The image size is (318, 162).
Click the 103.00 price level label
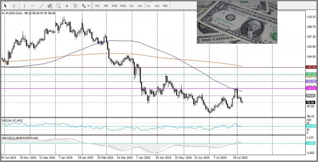[x=311, y=67]
